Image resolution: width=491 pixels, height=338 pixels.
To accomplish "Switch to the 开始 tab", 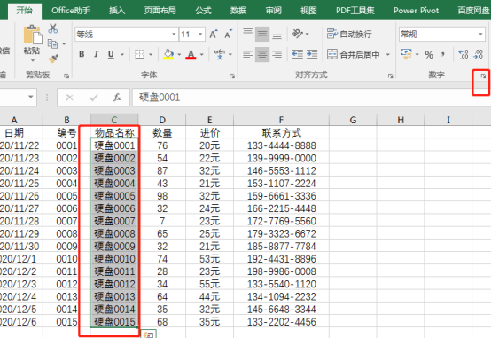I will coord(25,11).
